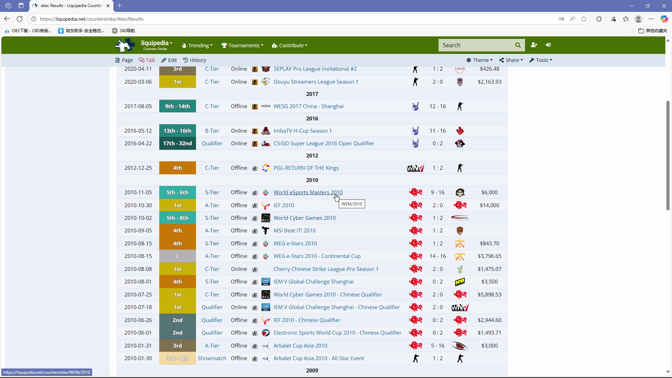Click the $14,000 prize cell
672x378 pixels.
(x=489, y=205)
